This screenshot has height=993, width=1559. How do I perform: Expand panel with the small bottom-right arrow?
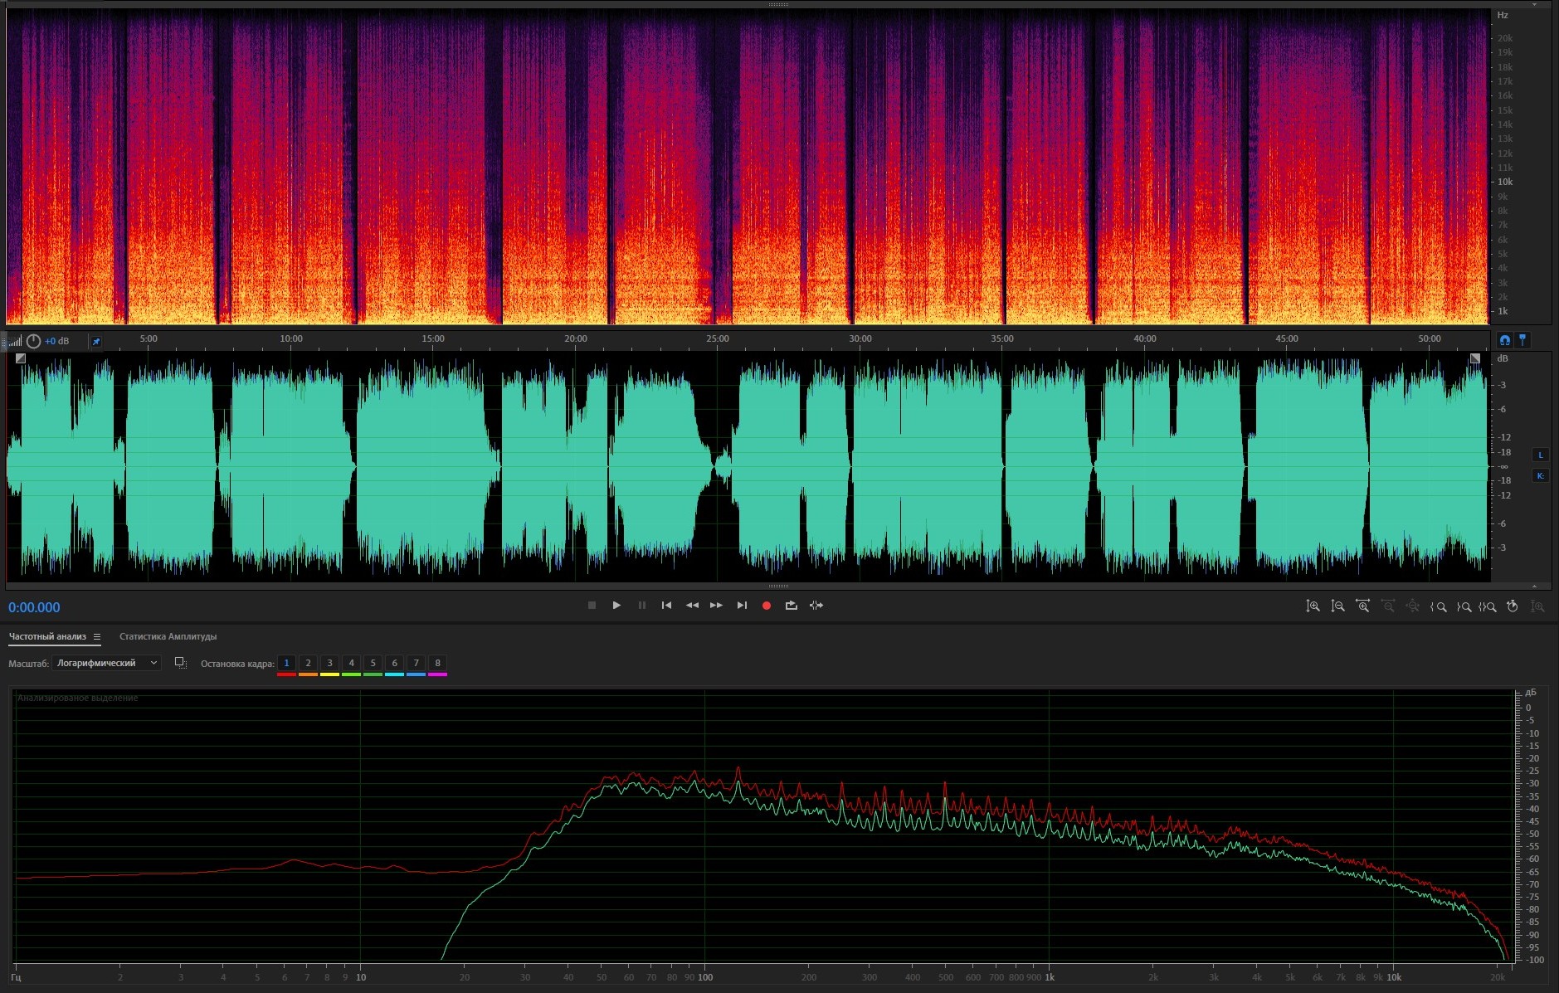pyautogui.click(x=1534, y=587)
